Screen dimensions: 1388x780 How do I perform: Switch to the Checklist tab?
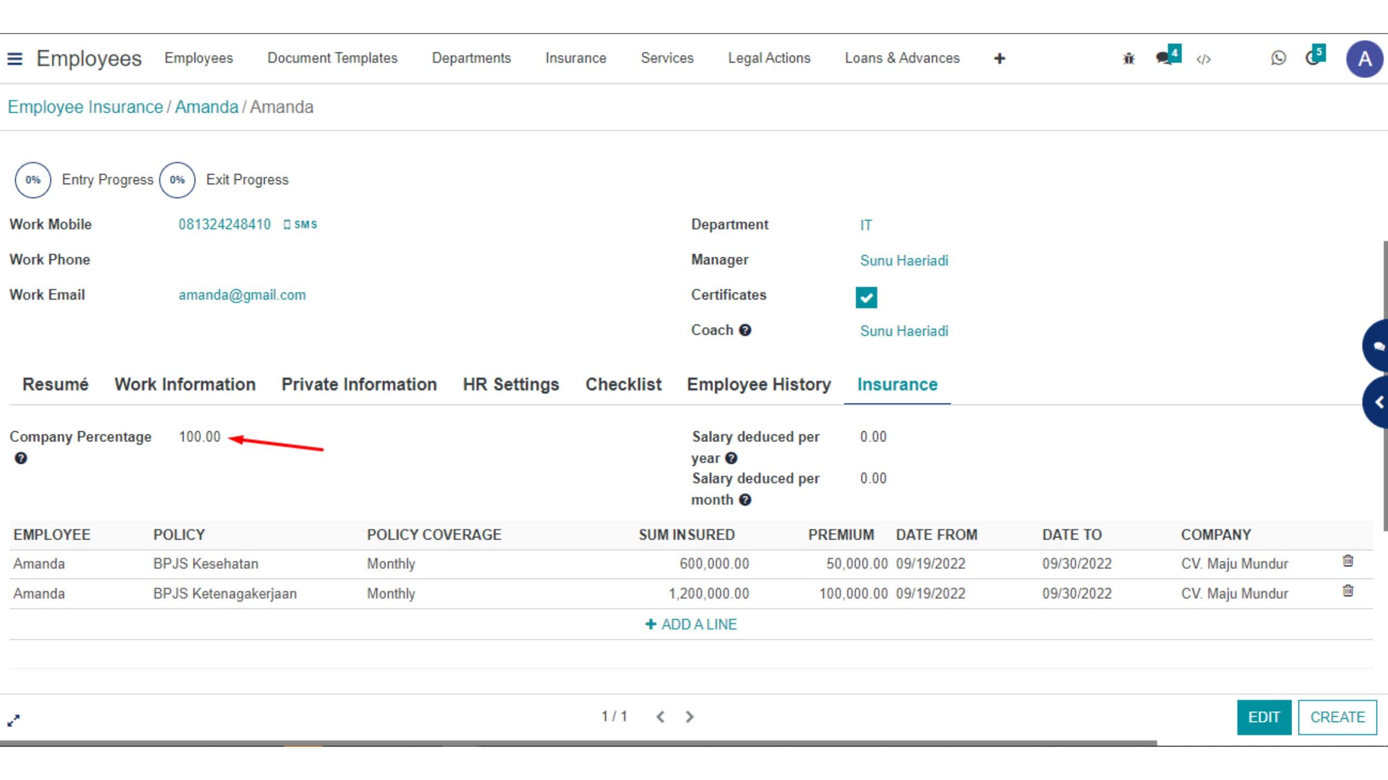click(624, 384)
